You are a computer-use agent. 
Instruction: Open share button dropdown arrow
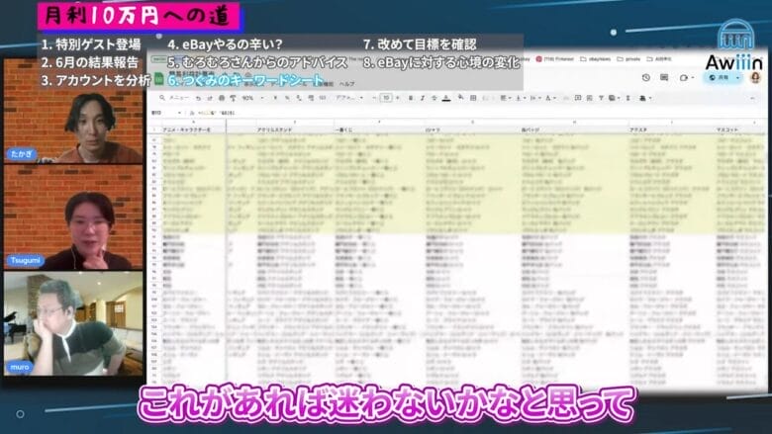(x=737, y=78)
